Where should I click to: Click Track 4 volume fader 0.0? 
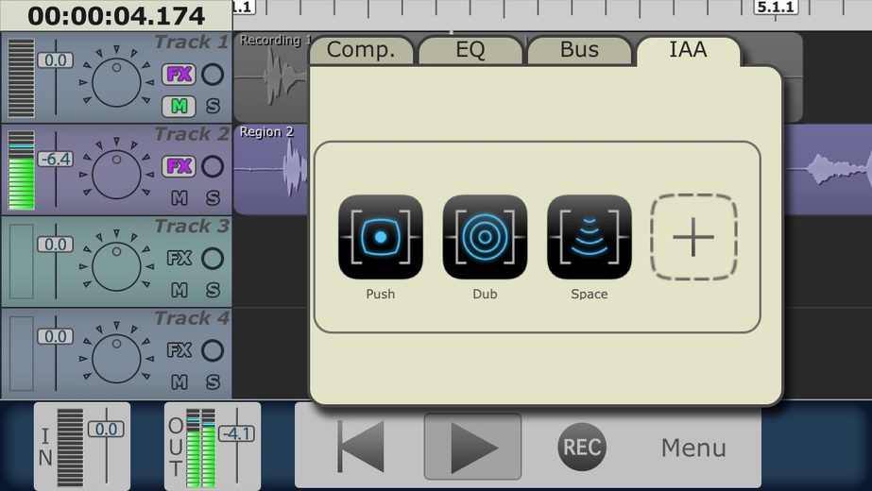[55, 336]
